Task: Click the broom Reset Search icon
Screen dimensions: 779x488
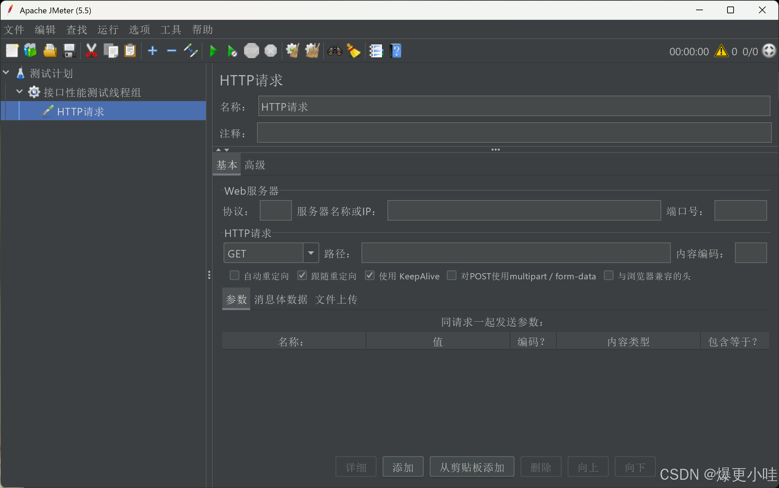Action: click(354, 51)
